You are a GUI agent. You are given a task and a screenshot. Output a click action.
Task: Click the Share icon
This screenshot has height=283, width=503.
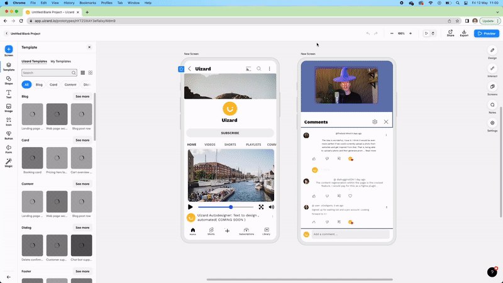tap(450, 32)
